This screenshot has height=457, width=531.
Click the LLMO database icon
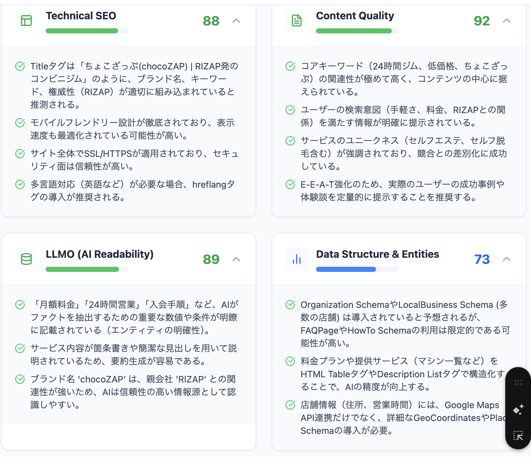(x=26, y=259)
